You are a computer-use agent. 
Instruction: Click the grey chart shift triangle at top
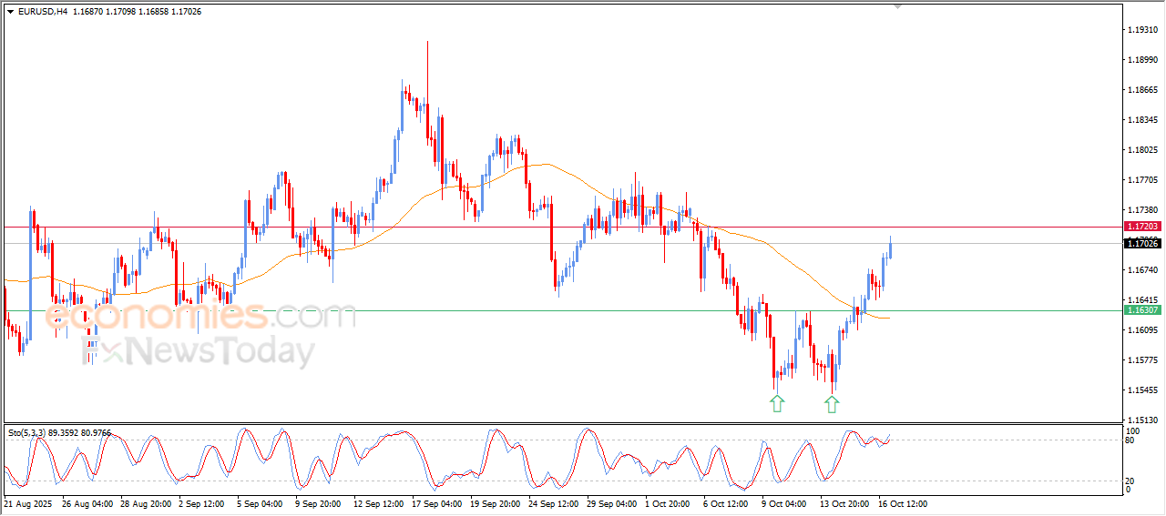(898, 6)
